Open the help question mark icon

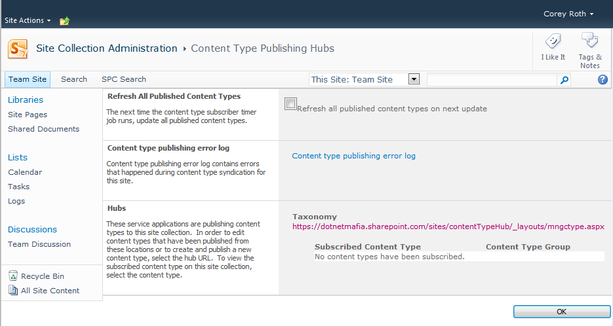(603, 80)
